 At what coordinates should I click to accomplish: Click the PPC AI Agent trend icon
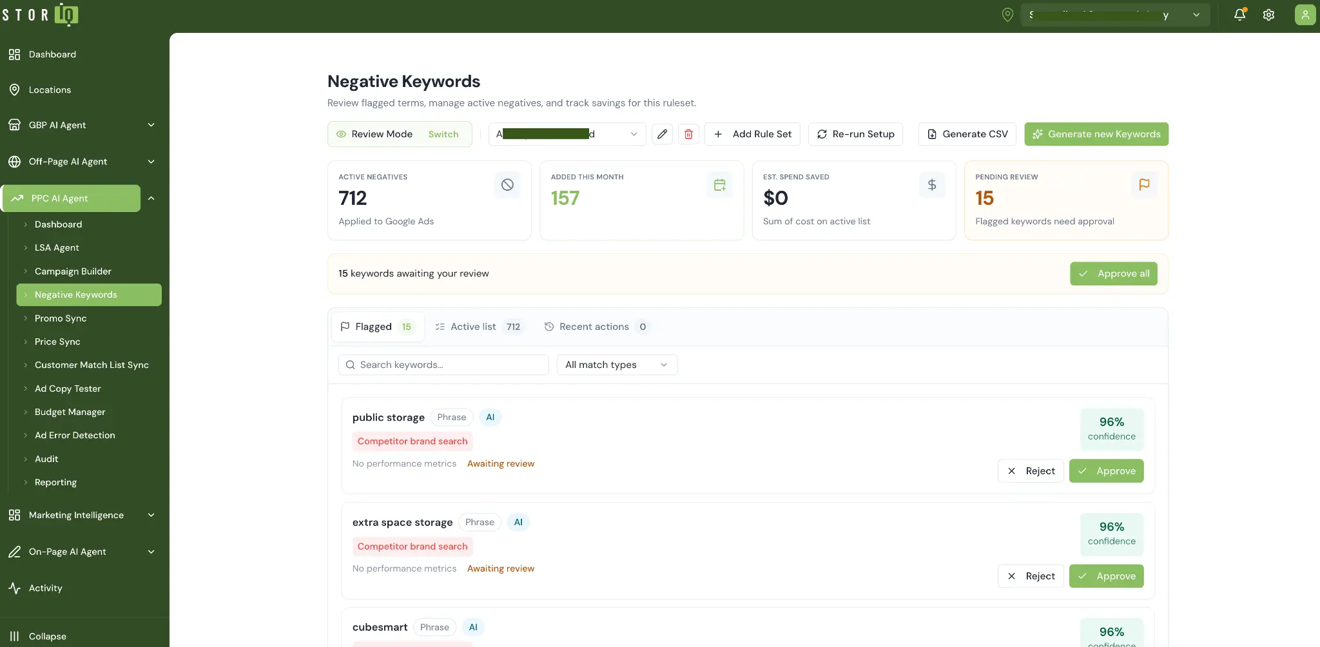17,198
